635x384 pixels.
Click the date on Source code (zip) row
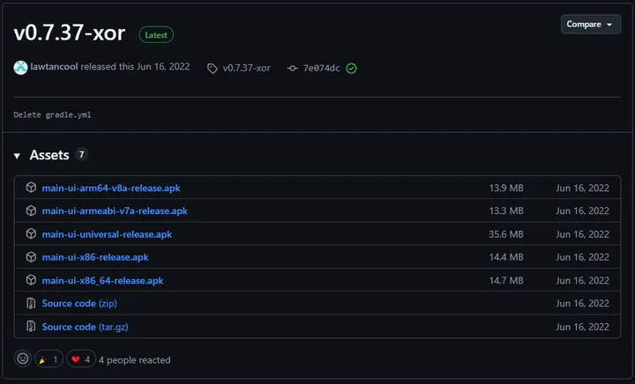coord(582,304)
